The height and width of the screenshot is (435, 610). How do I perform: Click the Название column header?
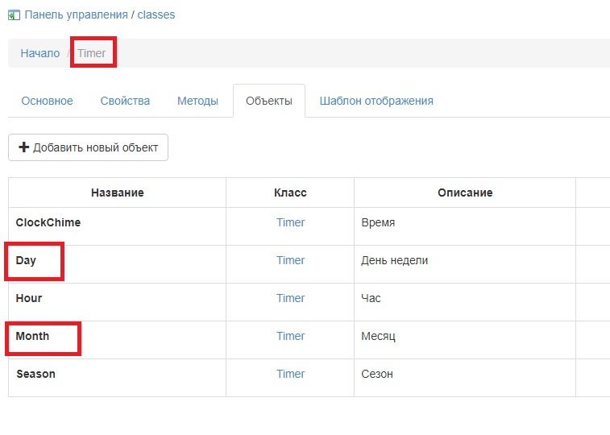118,193
